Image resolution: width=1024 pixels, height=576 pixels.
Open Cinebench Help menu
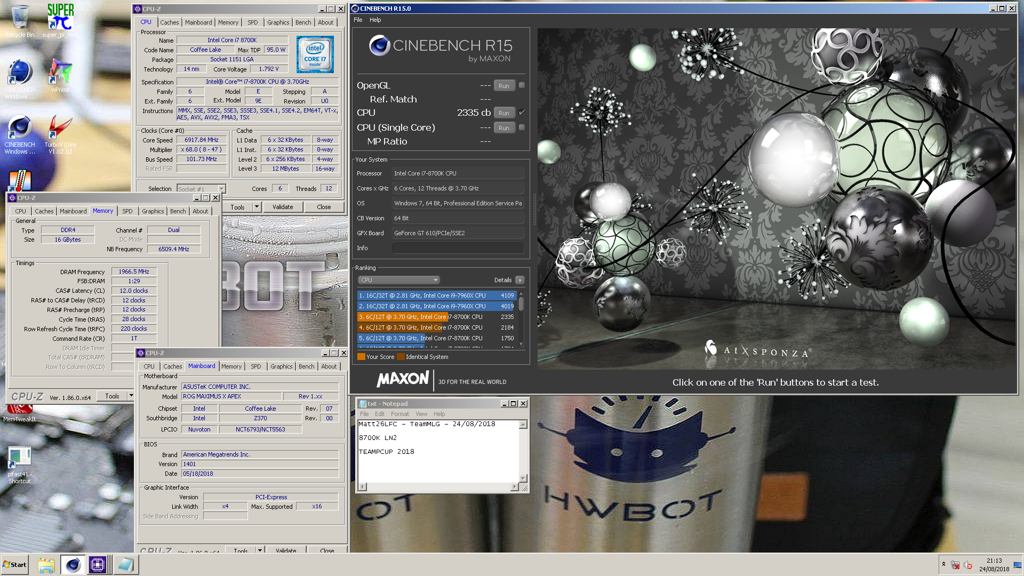click(375, 20)
